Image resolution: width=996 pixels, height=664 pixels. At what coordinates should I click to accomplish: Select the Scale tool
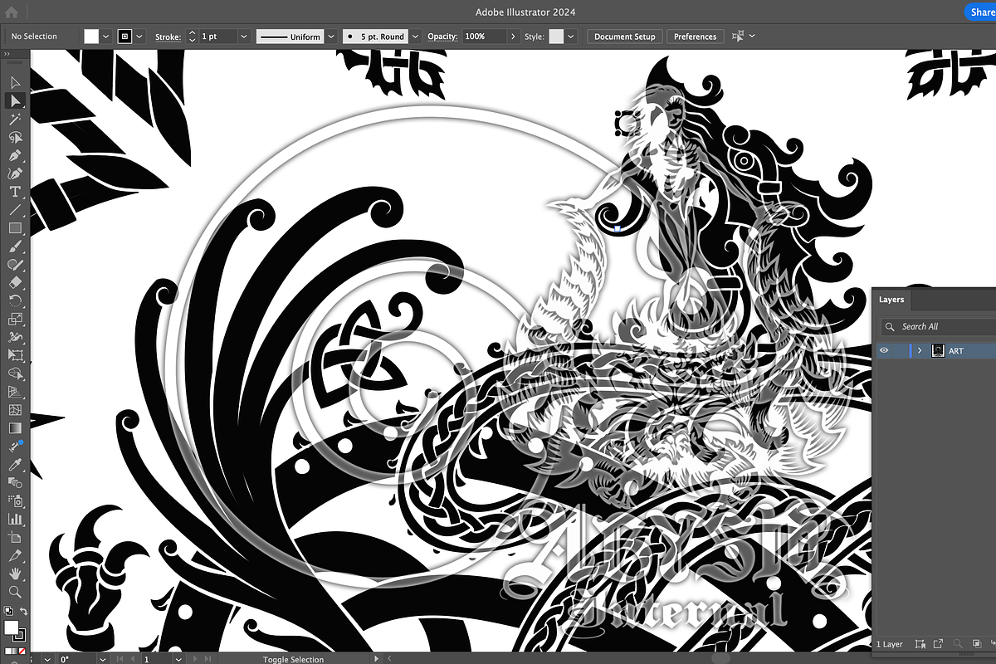pyautogui.click(x=15, y=319)
